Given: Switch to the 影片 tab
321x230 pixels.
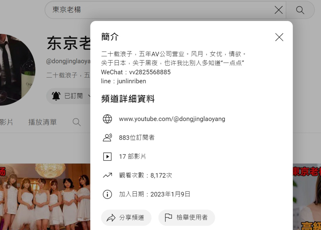Looking at the screenshot, I should [6, 122].
